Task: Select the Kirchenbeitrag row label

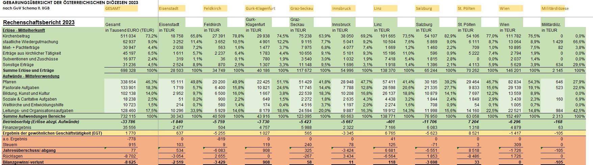Action: 16,36
